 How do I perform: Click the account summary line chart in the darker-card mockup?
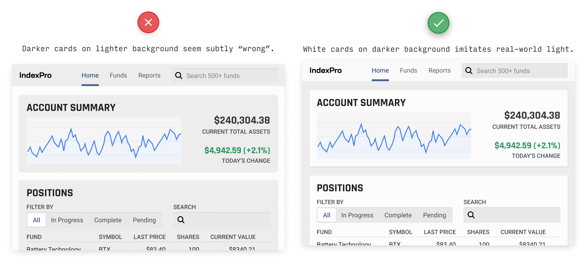tap(104, 140)
